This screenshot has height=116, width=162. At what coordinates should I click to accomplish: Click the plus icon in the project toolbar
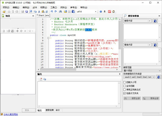coord(18,31)
